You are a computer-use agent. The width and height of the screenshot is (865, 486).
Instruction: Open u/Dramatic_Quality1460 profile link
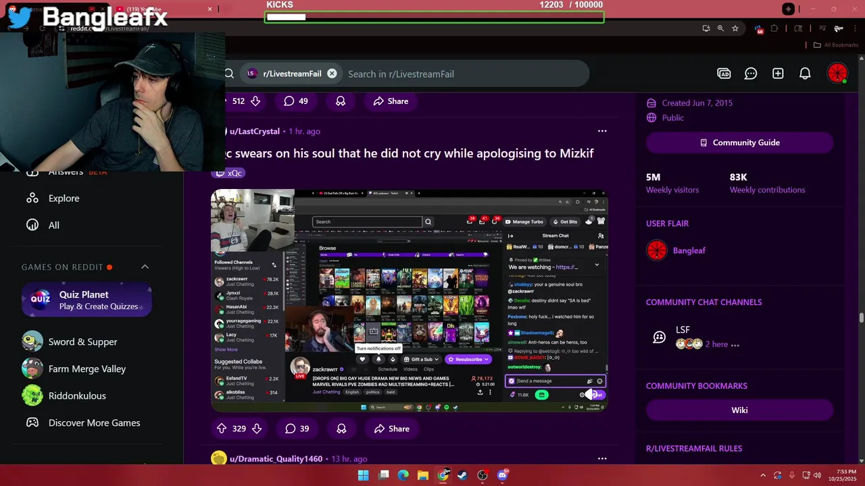(x=276, y=459)
